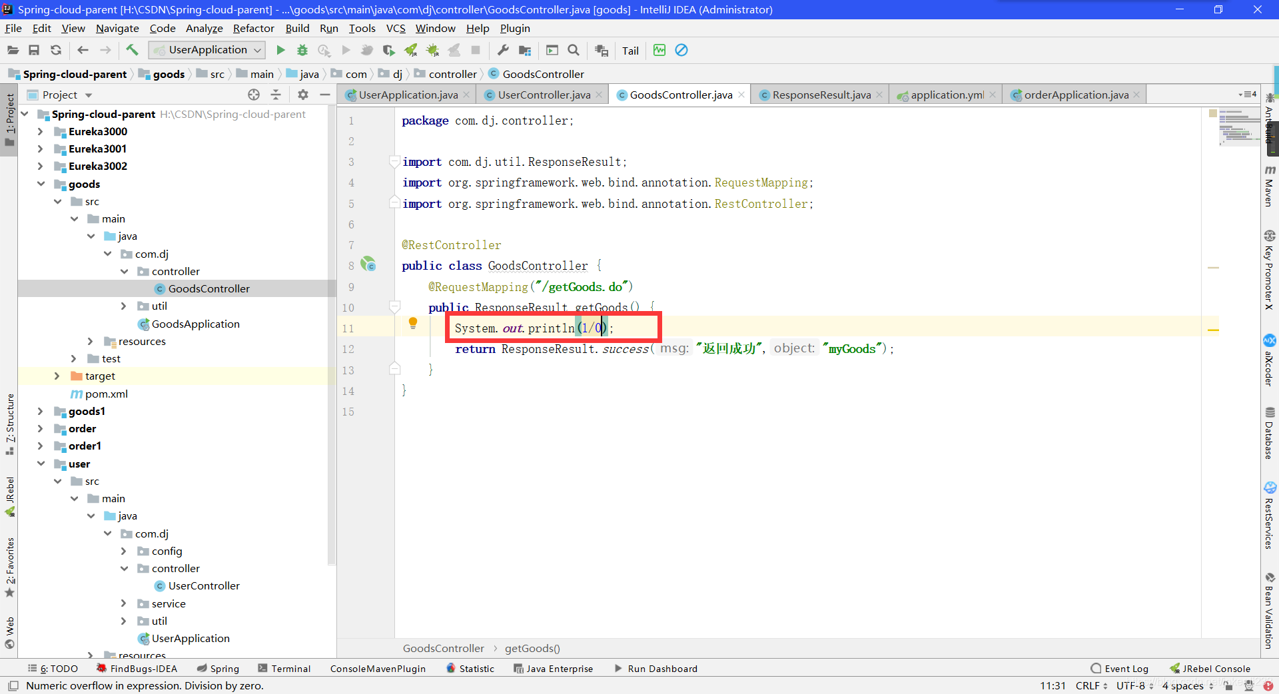Click the intention lightbulb on line 11
This screenshot has width=1279, height=694.
(413, 324)
